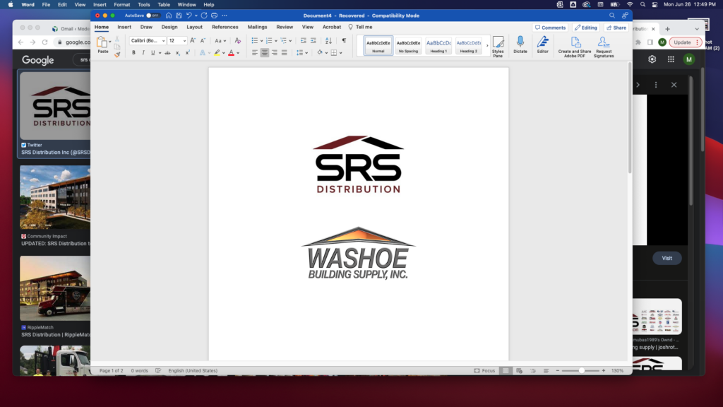The width and height of the screenshot is (723, 407).
Task: Open the Format menu in menu bar
Action: pyautogui.click(x=121, y=4)
